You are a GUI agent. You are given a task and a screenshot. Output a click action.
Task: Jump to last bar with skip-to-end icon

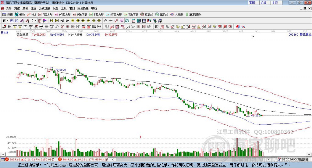57,20
